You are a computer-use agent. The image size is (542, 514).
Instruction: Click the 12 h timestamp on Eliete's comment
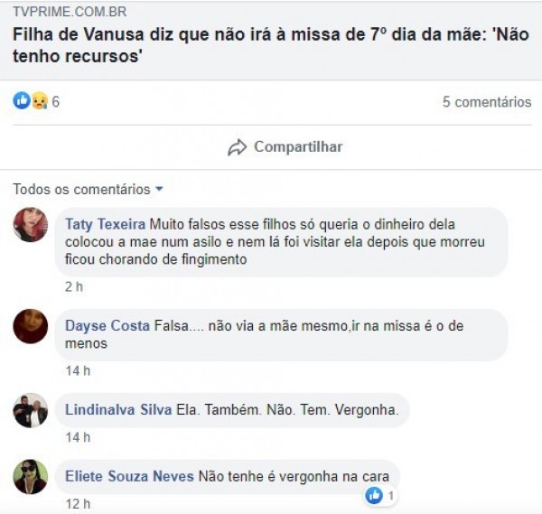[x=78, y=503]
